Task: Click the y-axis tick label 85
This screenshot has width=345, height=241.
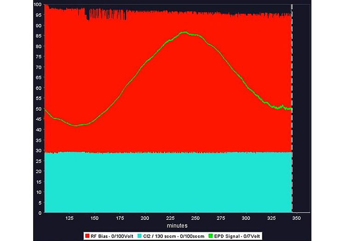Action: [39, 36]
